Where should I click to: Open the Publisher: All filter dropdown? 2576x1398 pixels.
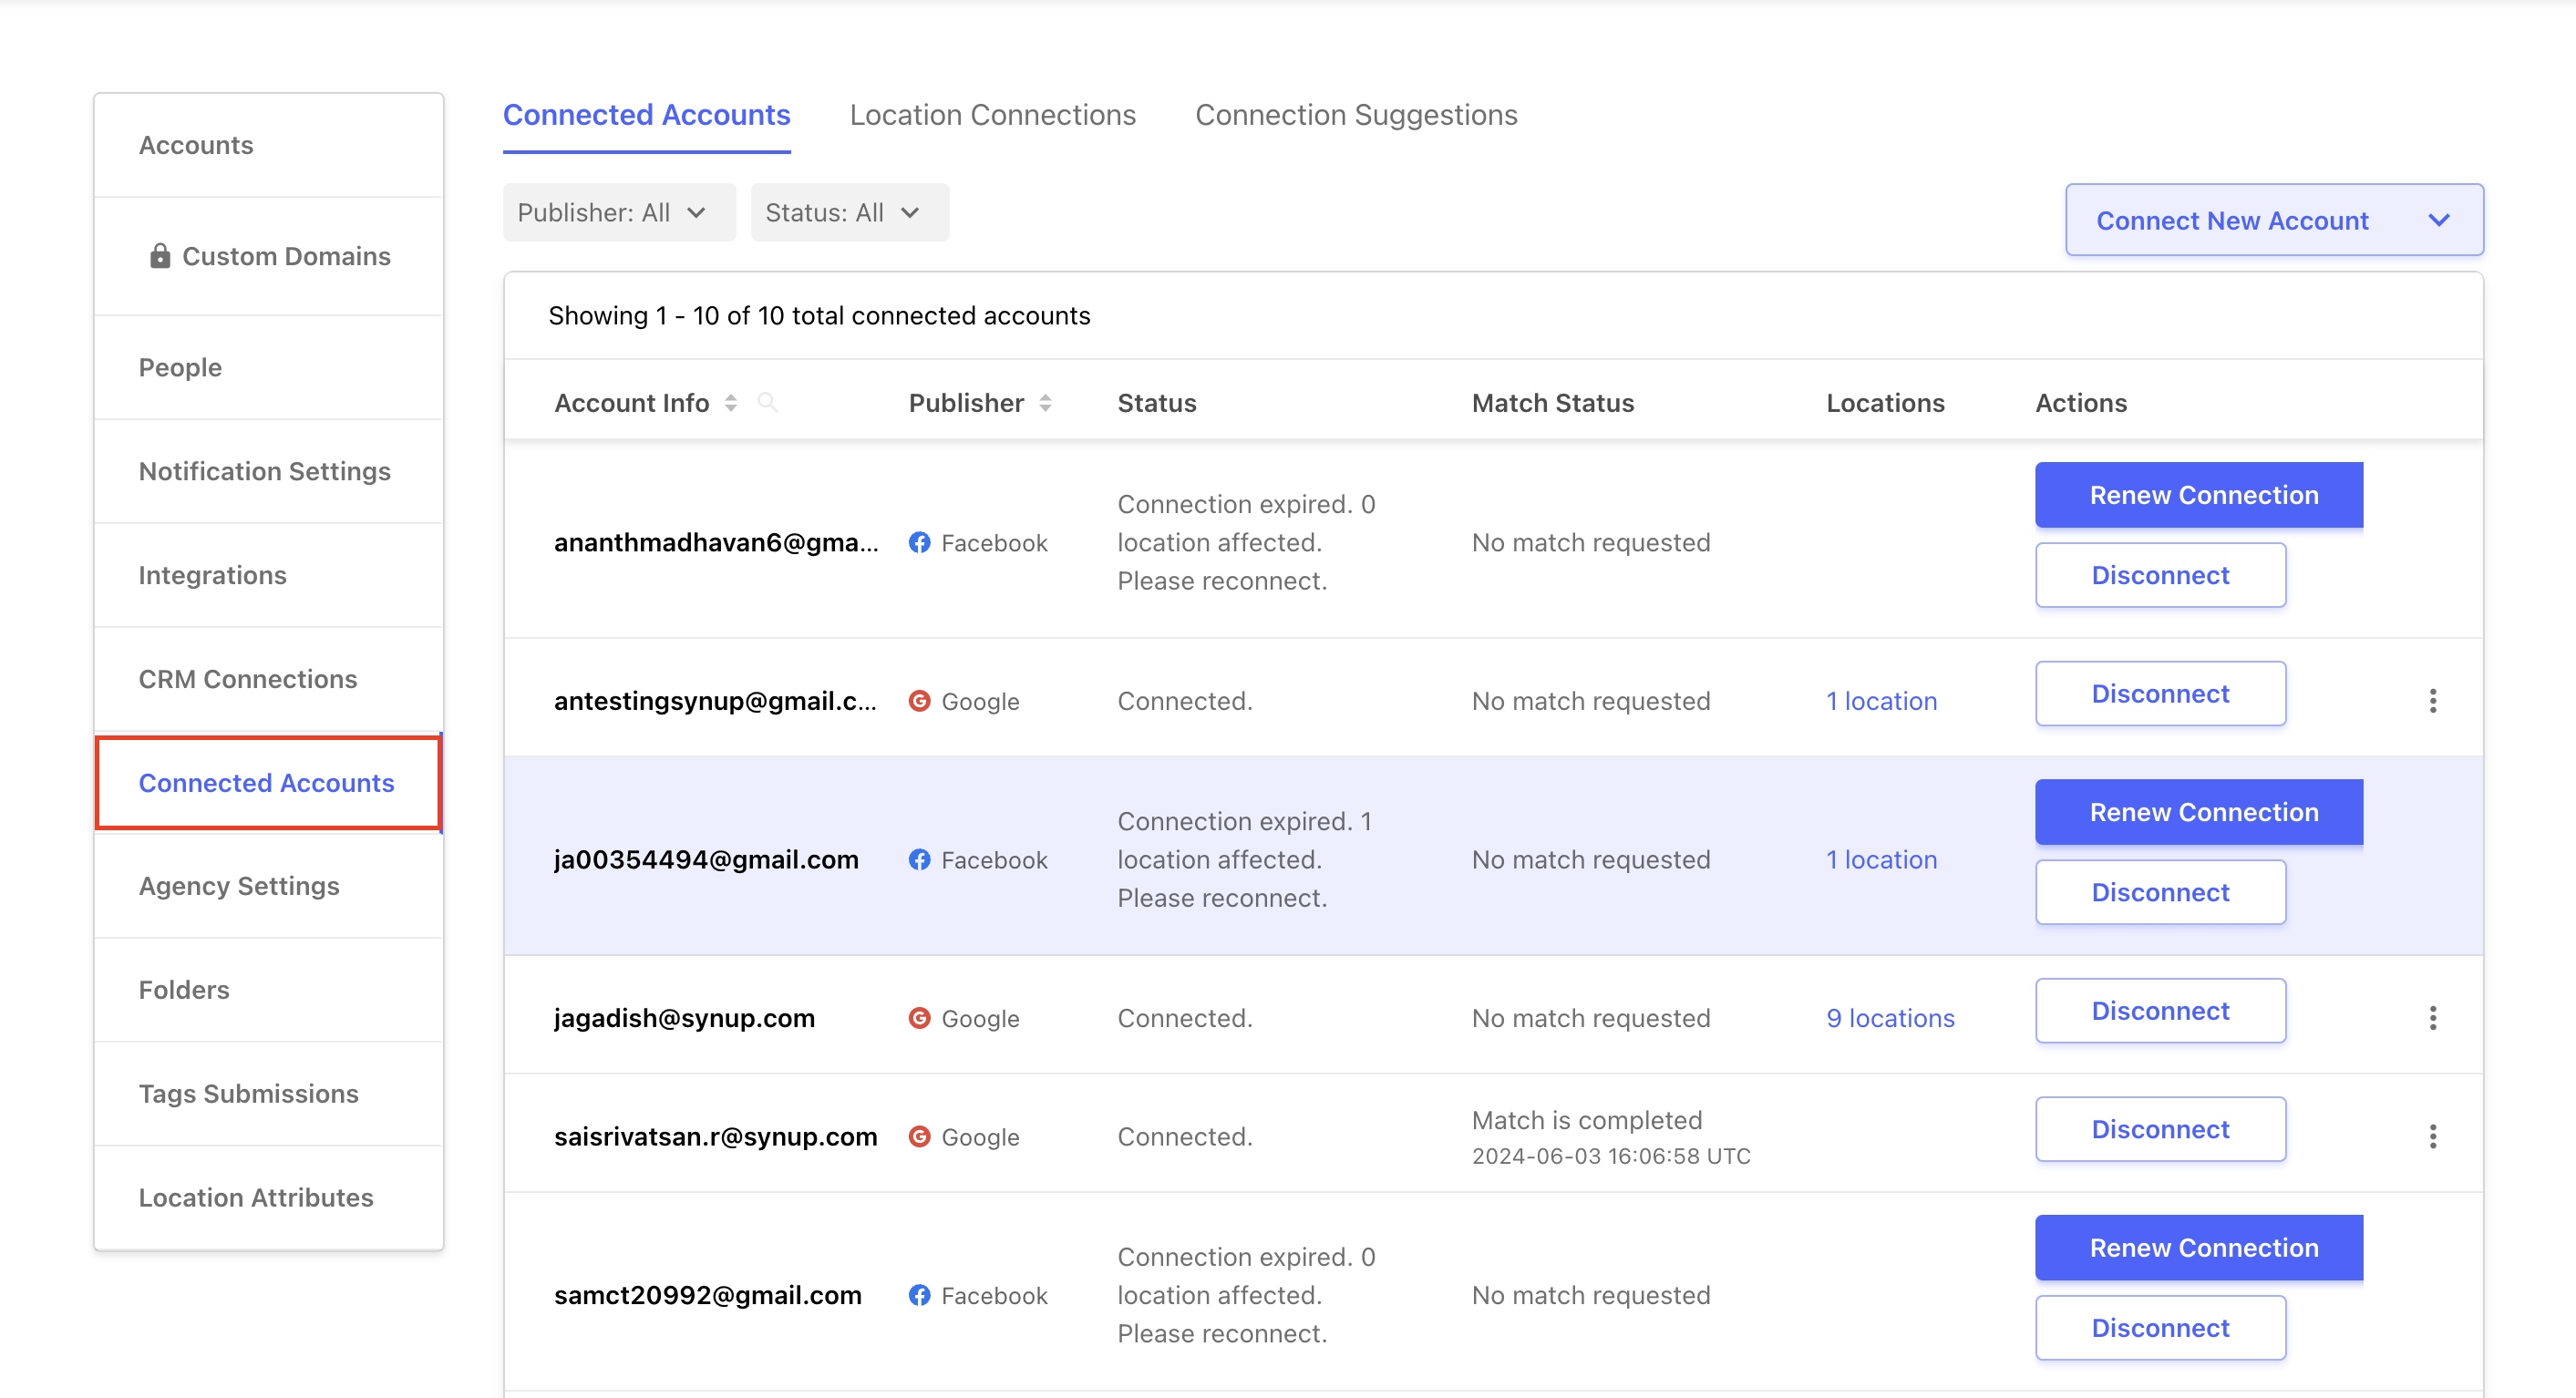(x=619, y=212)
